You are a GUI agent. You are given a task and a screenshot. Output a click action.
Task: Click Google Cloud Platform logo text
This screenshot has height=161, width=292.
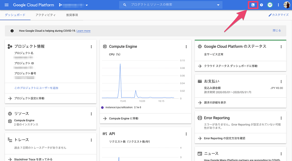tap(34, 5)
